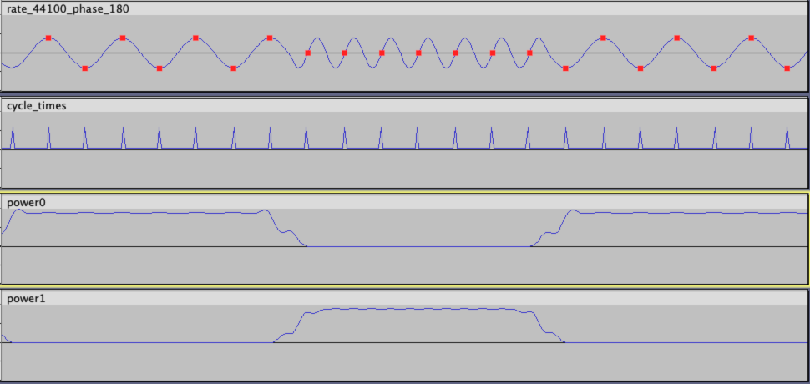Click the first spike in the cycle_times plot

pyautogui.click(x=13, y=138)
